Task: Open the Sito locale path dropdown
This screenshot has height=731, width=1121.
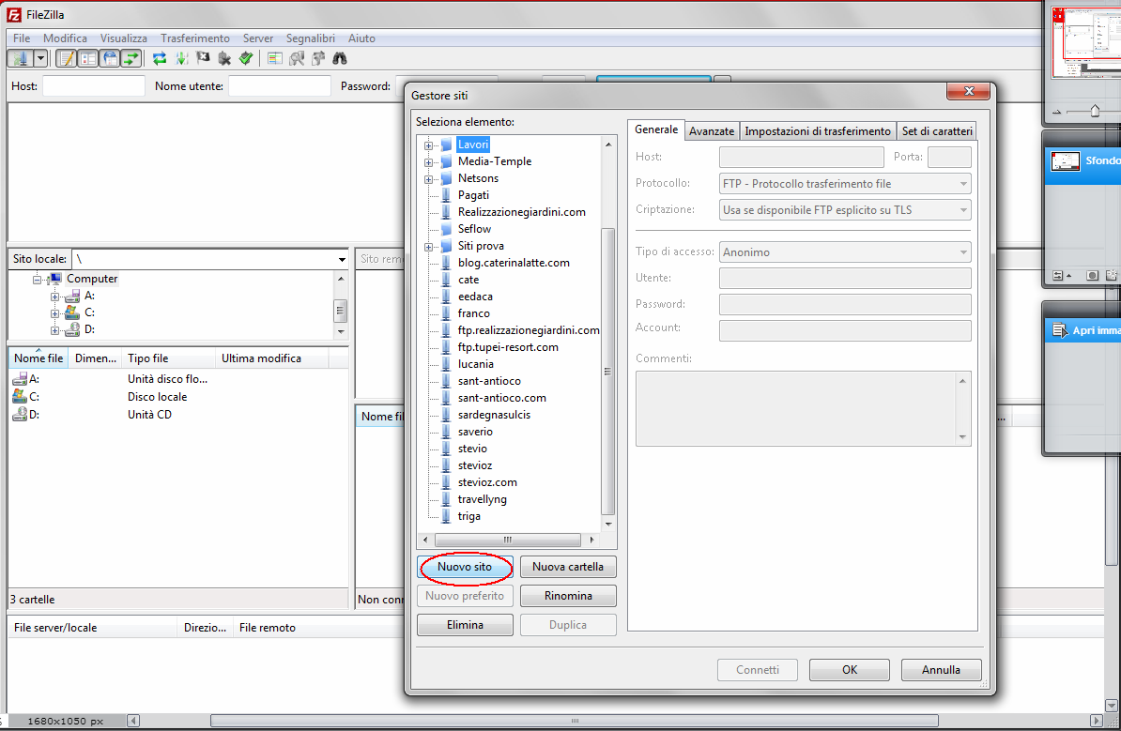Action: click(x=342, y=260)
